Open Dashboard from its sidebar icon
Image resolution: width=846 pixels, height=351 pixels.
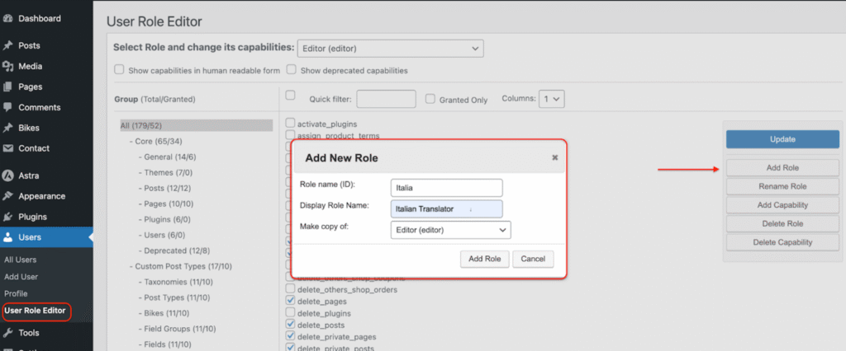tap(7, 18)
